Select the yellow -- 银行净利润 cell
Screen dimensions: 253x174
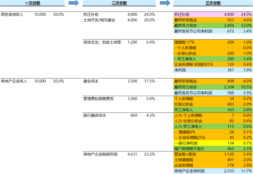click(x=186, y=143)
